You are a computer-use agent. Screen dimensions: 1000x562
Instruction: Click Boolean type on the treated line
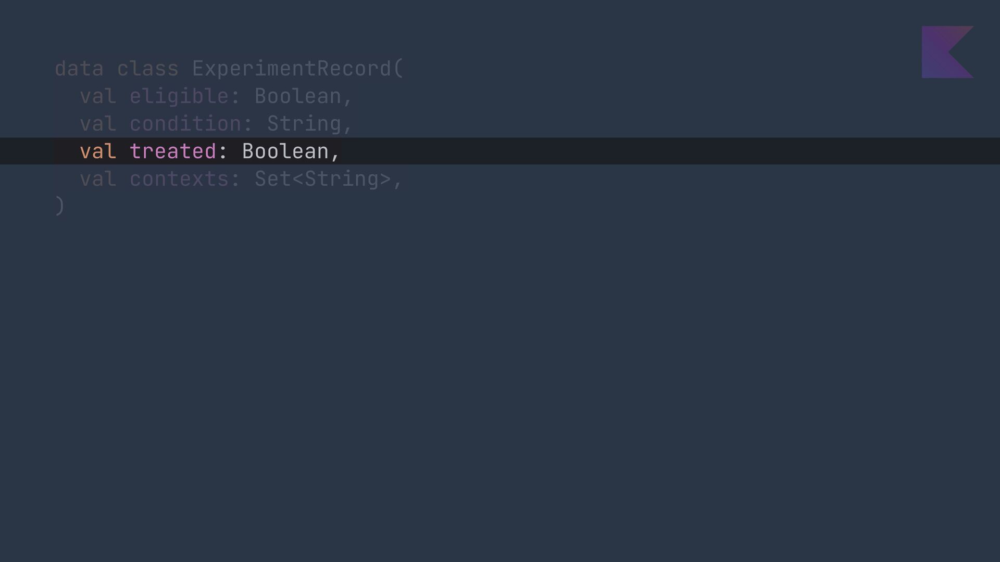(285, 151)
